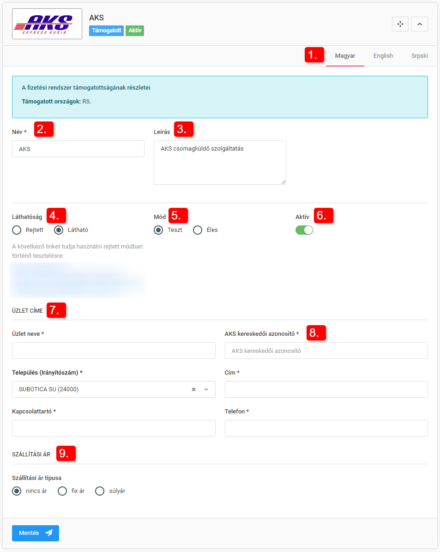440x552 pixels.
Task: Select fix ár as szállítási ár típusa
Action: (x=63, y=491)
